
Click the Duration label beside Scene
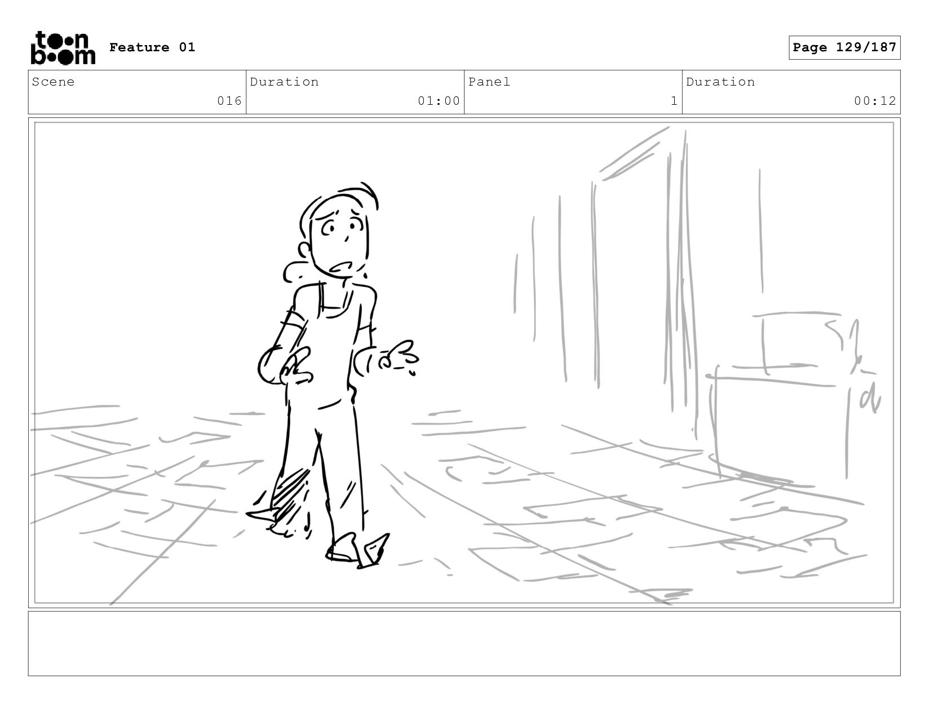pyautogui.click(x=284, y=82)
